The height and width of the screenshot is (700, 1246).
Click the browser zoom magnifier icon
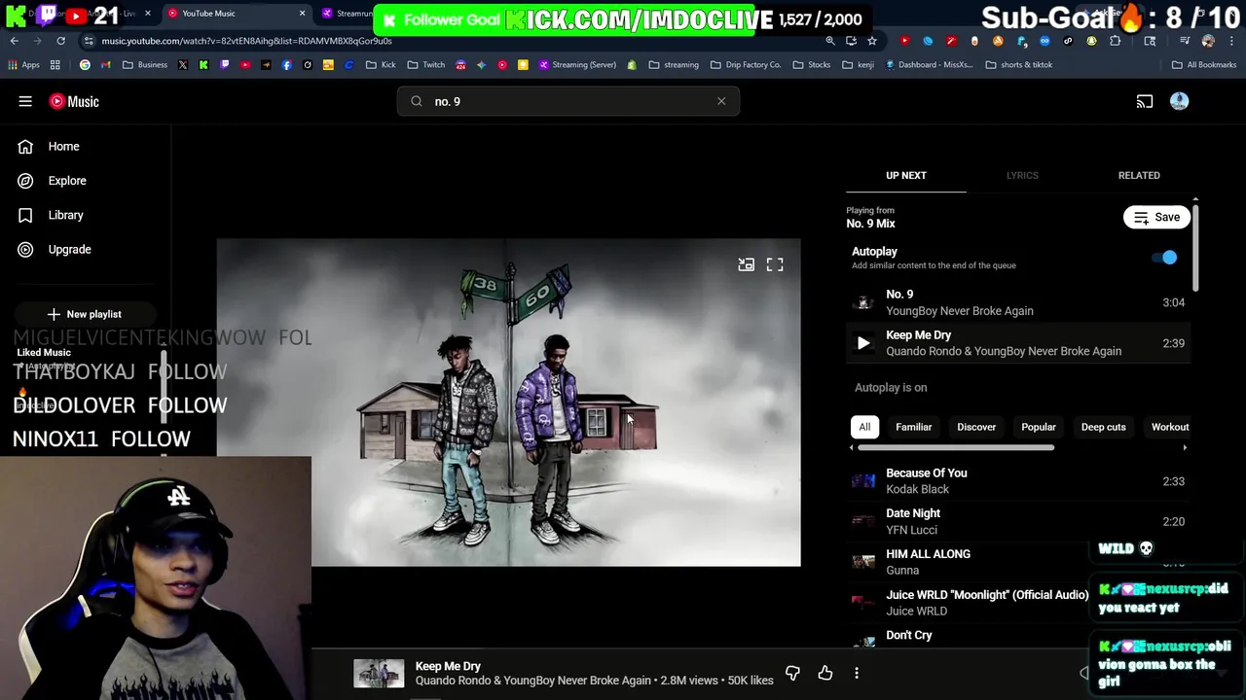830,41
